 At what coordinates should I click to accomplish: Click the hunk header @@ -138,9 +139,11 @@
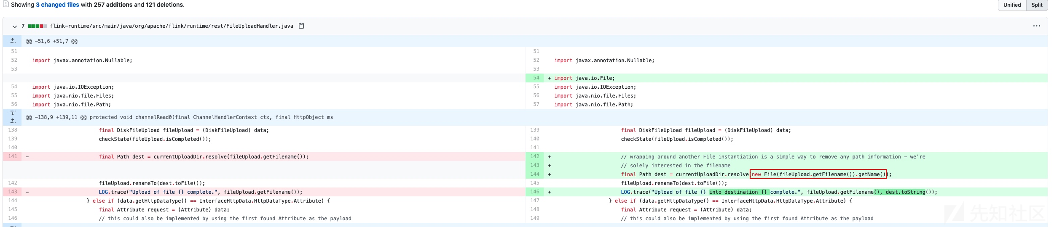179,117
